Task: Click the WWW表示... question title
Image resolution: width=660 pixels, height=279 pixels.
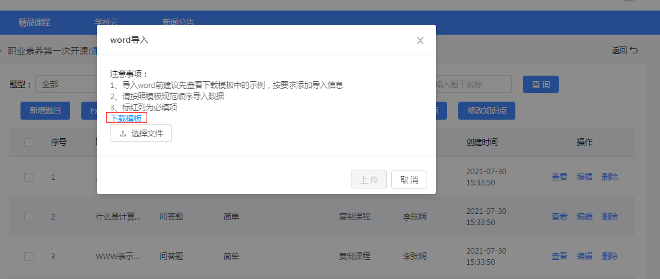Action: pos(117,256)
